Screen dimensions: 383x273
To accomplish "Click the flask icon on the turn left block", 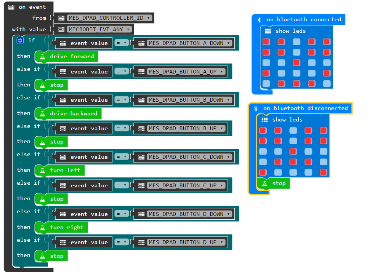I will point(43,170).
